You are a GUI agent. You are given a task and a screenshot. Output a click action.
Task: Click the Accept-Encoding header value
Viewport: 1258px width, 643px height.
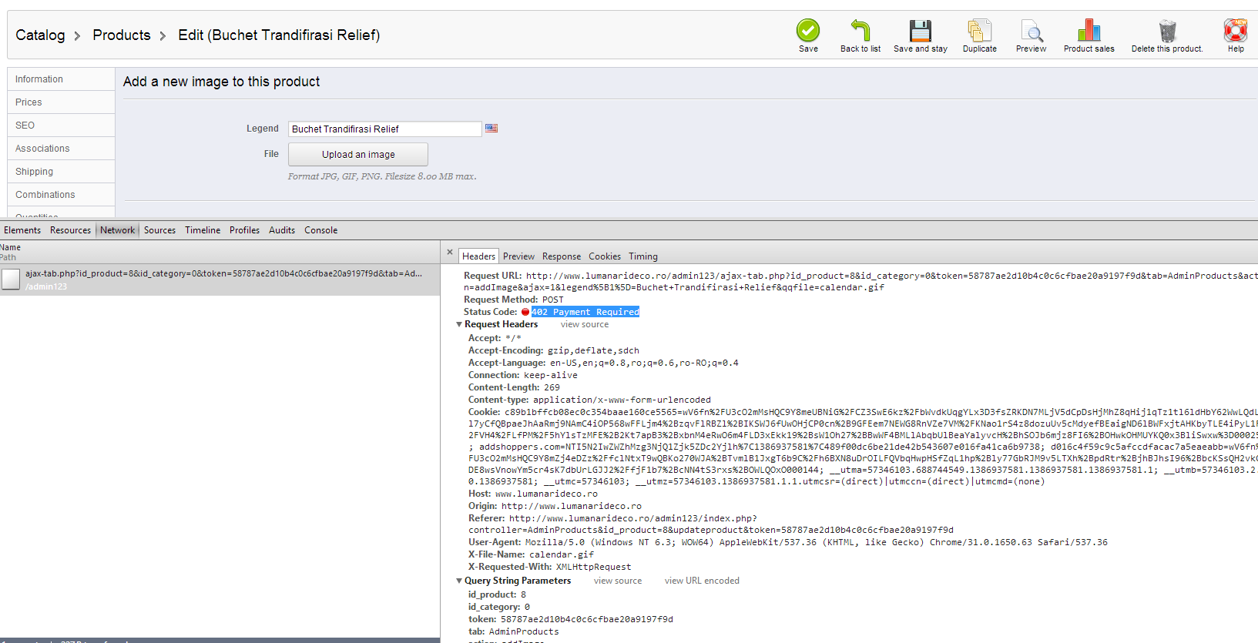point(593,351)
